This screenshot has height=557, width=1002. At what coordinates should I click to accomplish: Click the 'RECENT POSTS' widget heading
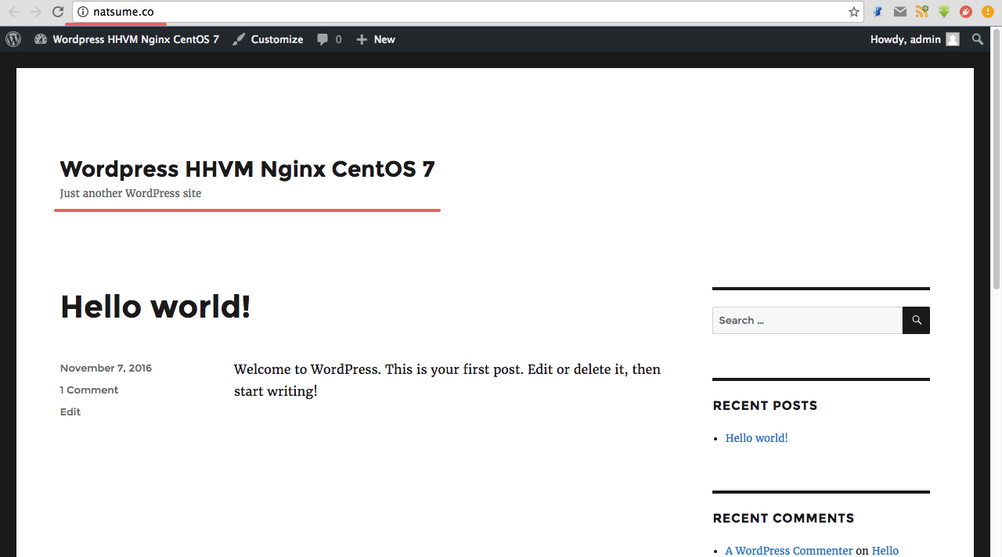pos(765,405)
